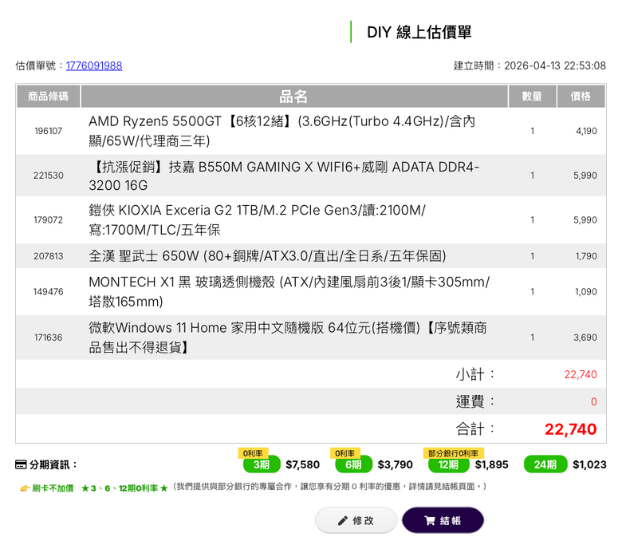Click the 微軟Windows 11 Home item name
The width and height of the screenshot is (622, 549).
[288, 338]
